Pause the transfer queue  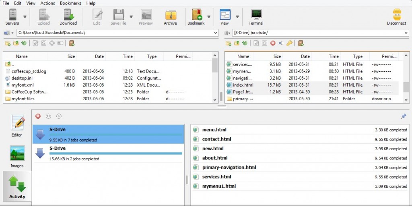pyautogui.click(x=48, y=116)
